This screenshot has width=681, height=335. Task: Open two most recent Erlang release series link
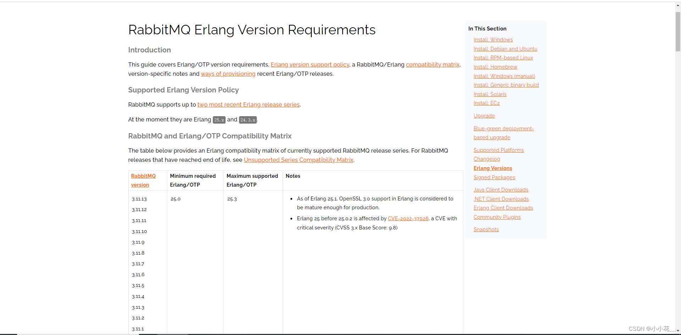[248, 104]
